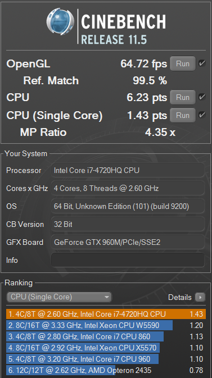Toggle the CPU Single Core checkbox
The width and height of the screenshot is (212, 378).
pos(202,115)
